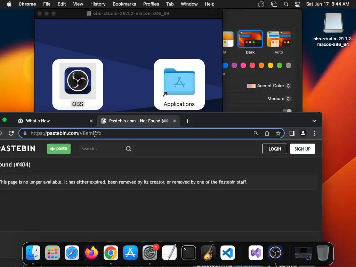This screenshot has height=267, width=356.
Task: Choose the pink accent color
Action: [243, 65]
